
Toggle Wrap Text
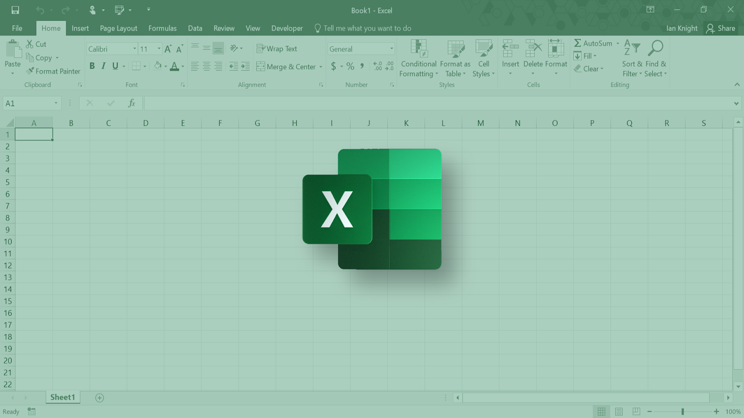click(x=277, y=49)
